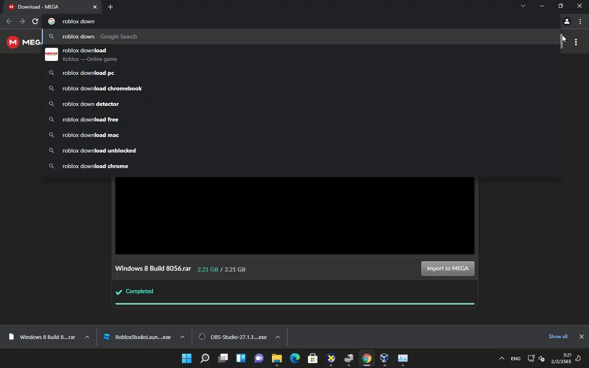Viewport: 589px width, 368px height.
Task: Select 'roblox download chromebook' suggestion
Action: 301,88
